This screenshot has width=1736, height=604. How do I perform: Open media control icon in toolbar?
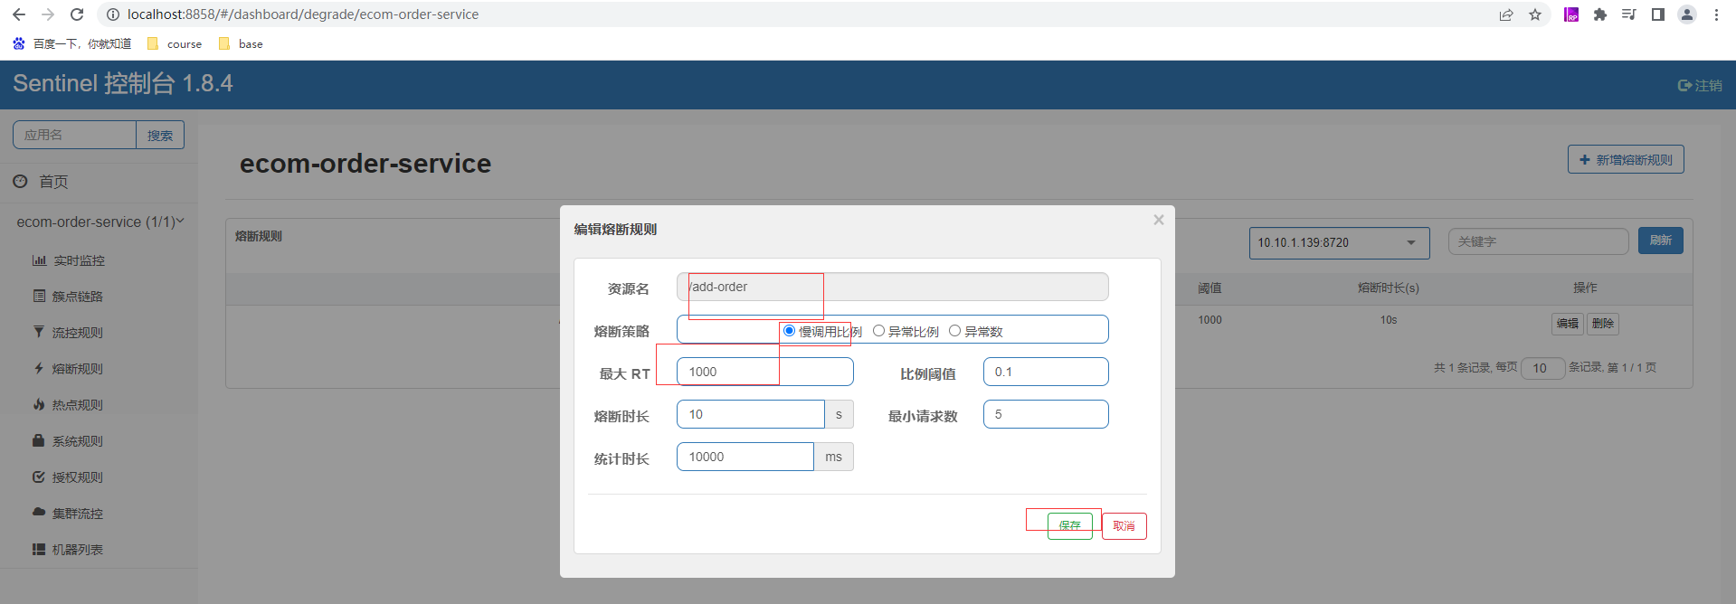point(1629,14)
